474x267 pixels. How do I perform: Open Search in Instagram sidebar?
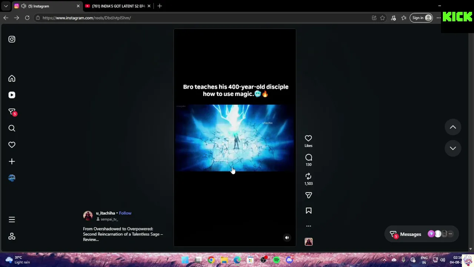click(12, 128)
